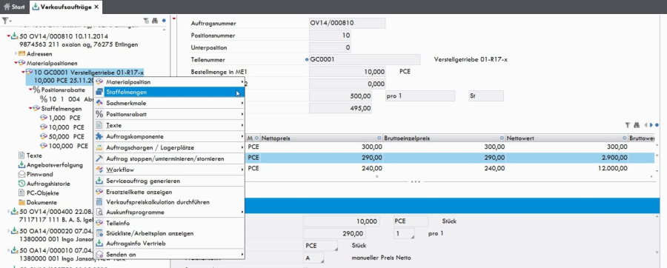The image size is (667, 268).
Task: Click the table filter icon above the grid
Action: [x=628, y=125]
